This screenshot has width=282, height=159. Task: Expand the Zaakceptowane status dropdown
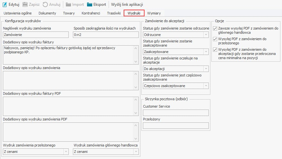pyautogui.click(x=206, y=52)
